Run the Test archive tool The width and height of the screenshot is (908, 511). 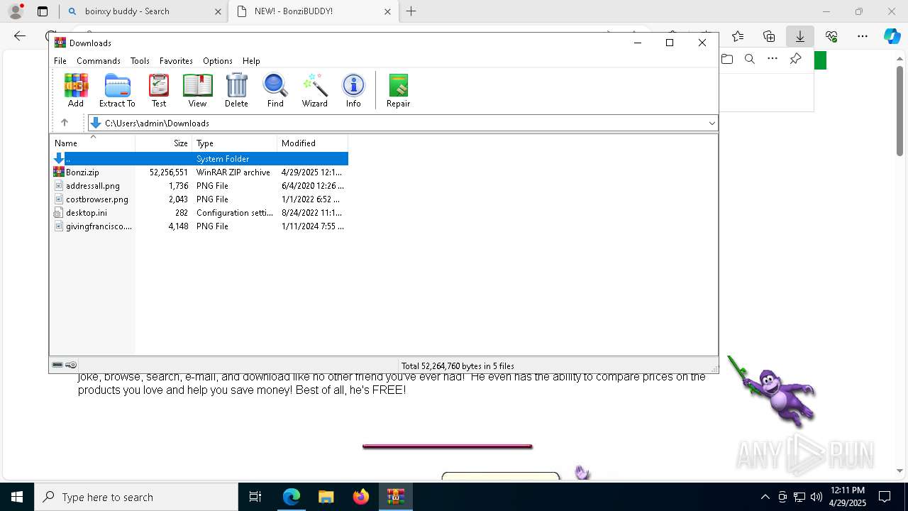159,90
